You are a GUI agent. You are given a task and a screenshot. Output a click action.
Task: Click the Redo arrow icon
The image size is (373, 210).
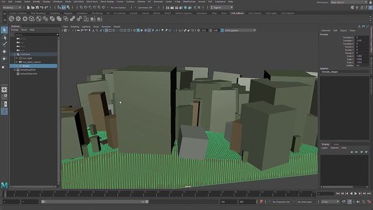coord(46,8)
